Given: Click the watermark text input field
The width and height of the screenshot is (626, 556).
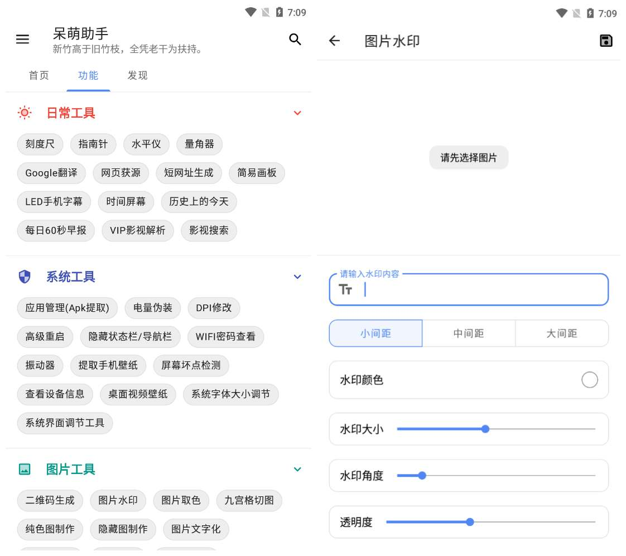Looking at the screenshot, I should [x=480, y=289].
